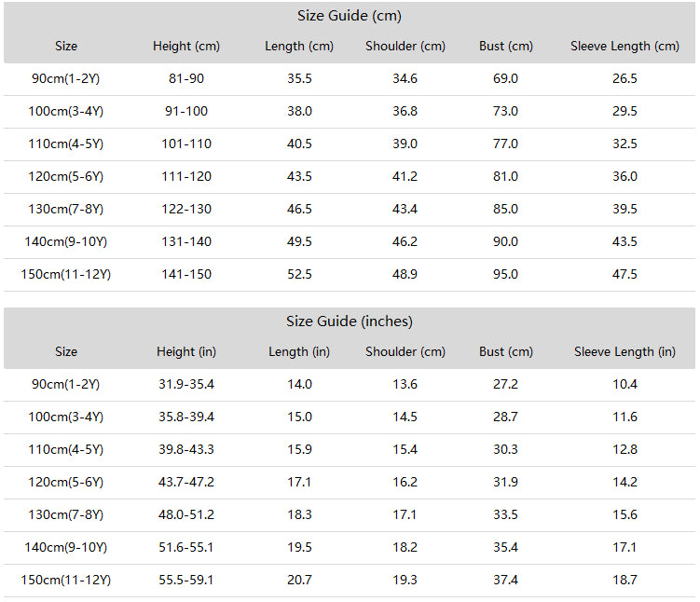Click the 77.0 bust value

pyautogui.click(x=505, y=144)
